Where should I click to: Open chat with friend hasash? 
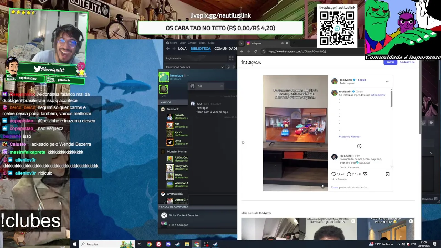177,117
